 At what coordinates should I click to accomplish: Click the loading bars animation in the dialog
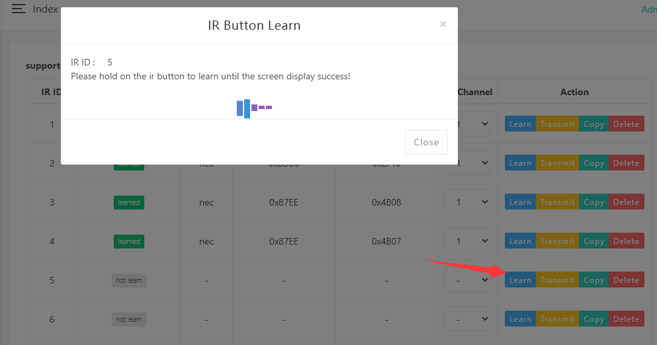(254, 108)
